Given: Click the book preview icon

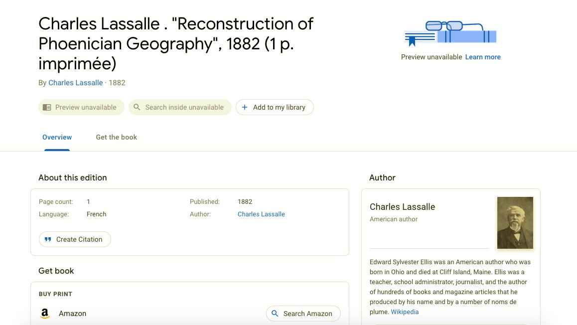Looking at the screenshot, I should click(47, 107).
